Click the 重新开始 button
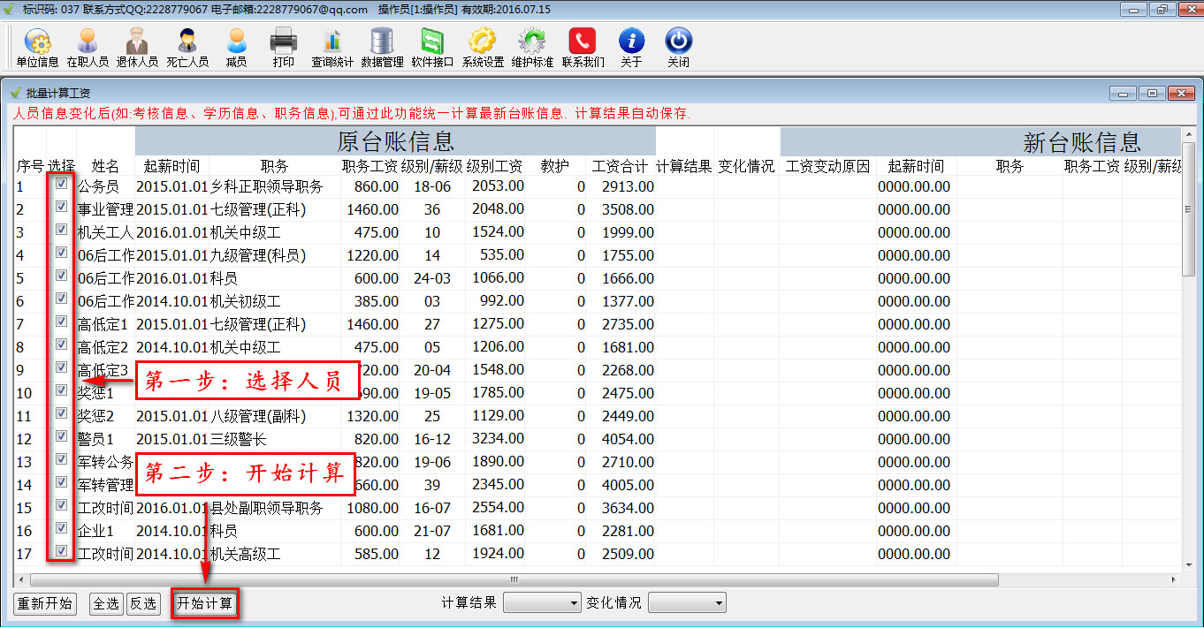The width and height of the screenshot is (1204, 628). 45,604
